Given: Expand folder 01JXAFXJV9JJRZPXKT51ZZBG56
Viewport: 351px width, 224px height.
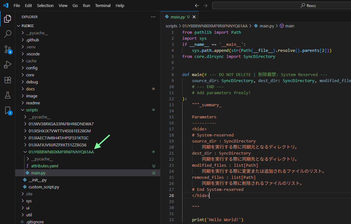Looking at the screenshot, I should (x=88, y=145).
